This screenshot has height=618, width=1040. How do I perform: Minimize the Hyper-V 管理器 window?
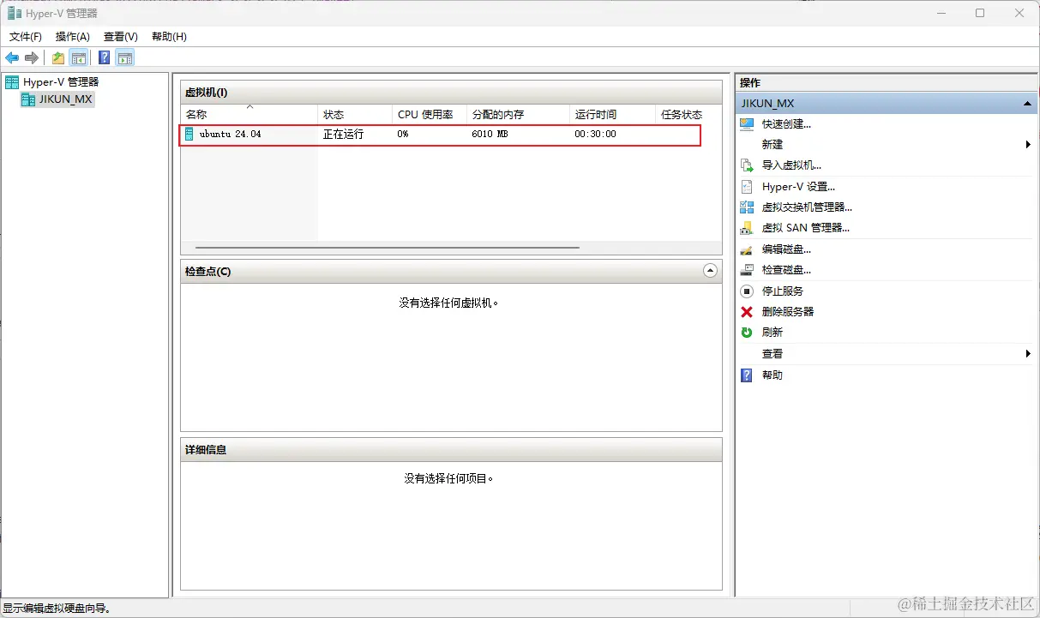[941, 13]
